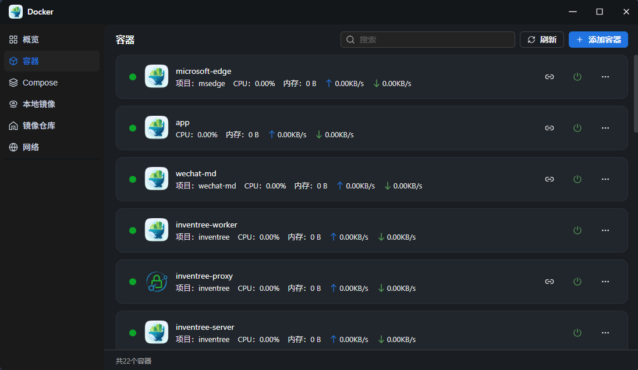Click the 容器 page heading
Viewport: 638px width, 370px height.
125,40
